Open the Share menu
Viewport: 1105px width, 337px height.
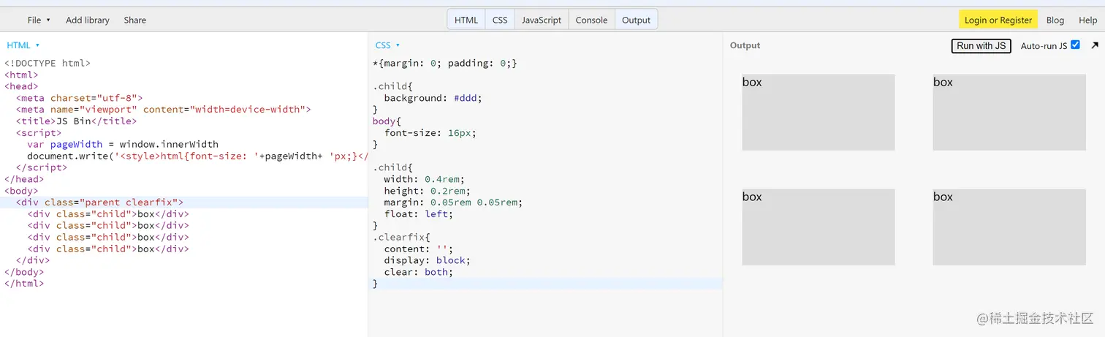(134, 20)
